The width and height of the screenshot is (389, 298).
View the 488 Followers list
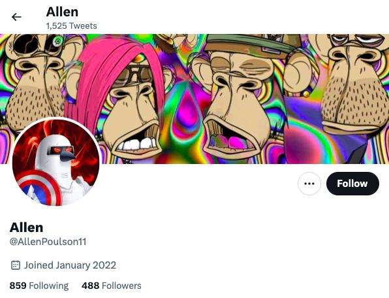pyautogui.click(x=112, y=286)
